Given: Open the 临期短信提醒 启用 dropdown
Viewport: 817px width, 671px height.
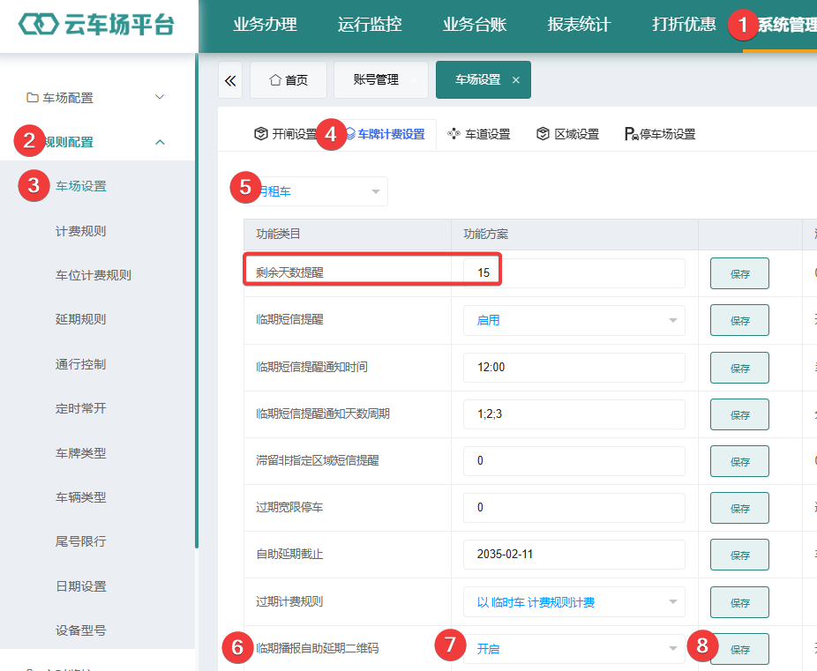Looking at the screenshot, I should pos(573,320).
